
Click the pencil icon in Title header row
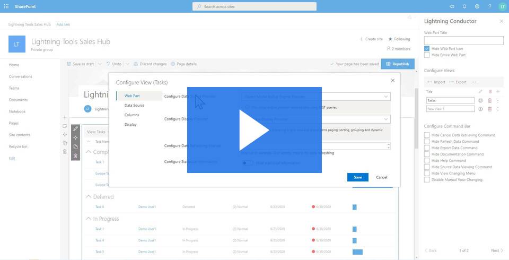point(481,92)
